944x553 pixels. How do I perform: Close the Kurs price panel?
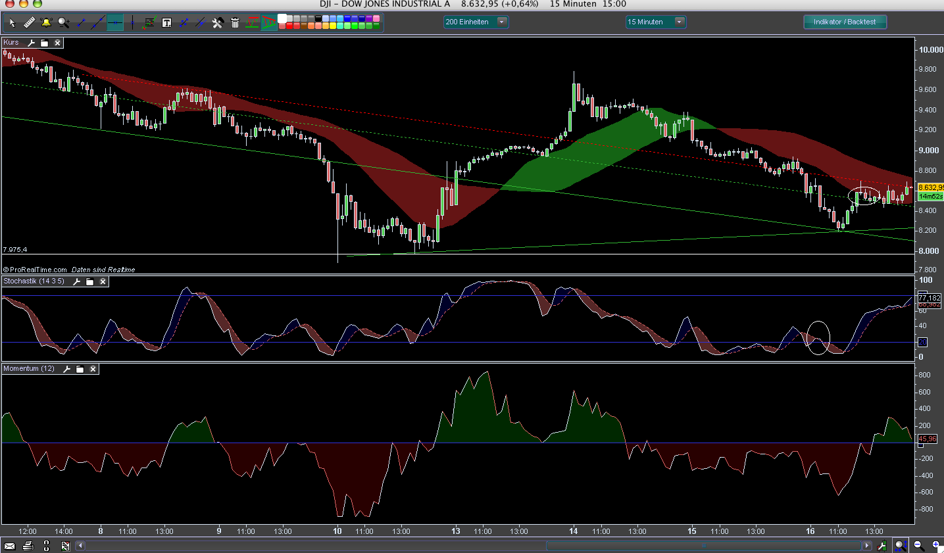coord(57,43)
